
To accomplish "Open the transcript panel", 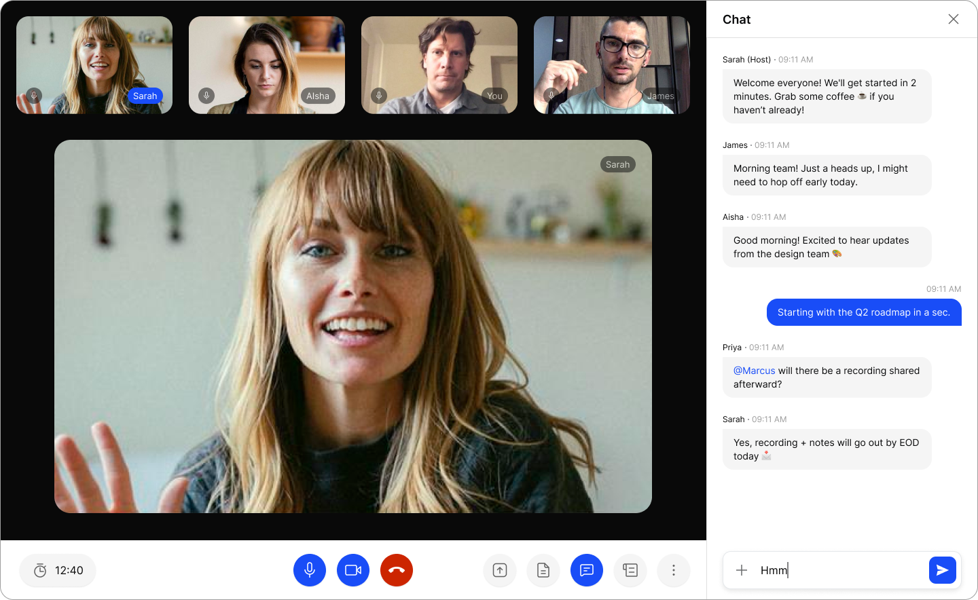I will tap(630, 570).
